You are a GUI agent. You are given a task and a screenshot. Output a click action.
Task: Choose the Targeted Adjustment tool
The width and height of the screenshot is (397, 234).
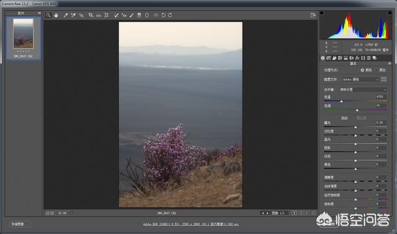(x=81, y=15)
